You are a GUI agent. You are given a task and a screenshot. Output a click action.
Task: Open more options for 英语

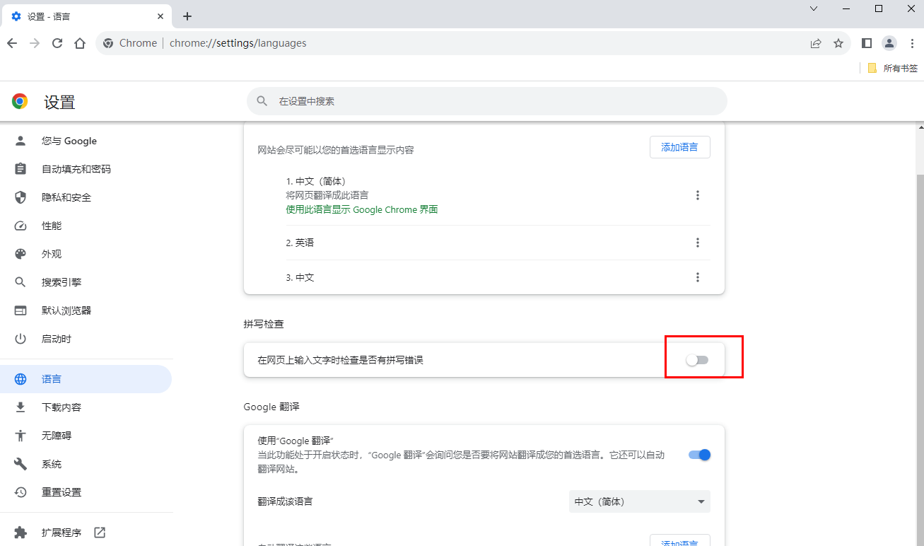coord(698,243)
